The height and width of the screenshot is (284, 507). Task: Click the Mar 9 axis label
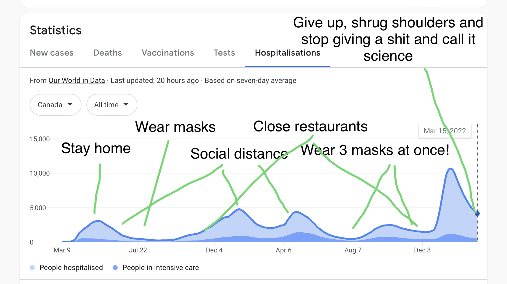[62, 250]
